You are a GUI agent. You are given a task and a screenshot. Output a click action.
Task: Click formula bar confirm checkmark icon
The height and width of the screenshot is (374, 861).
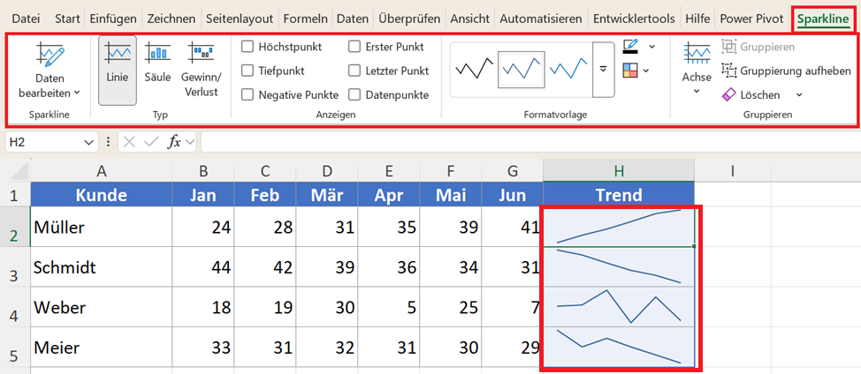[x=151, y=142]
